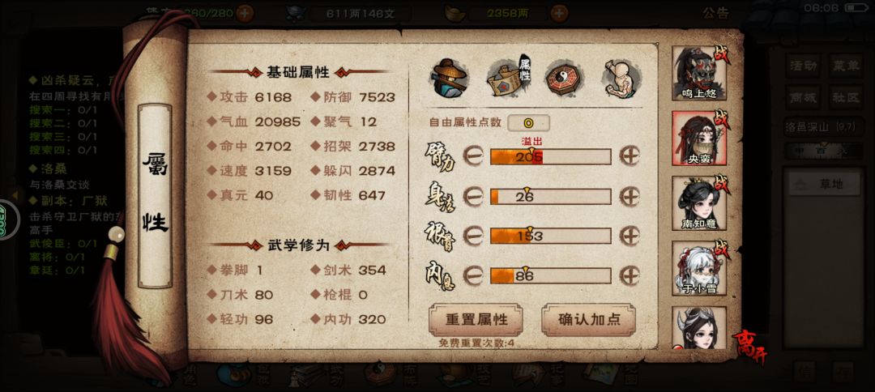The height and width of the screenshot is (392, 875).
Task: Click the 自由属性点数 value field
Action: [528, 122]
